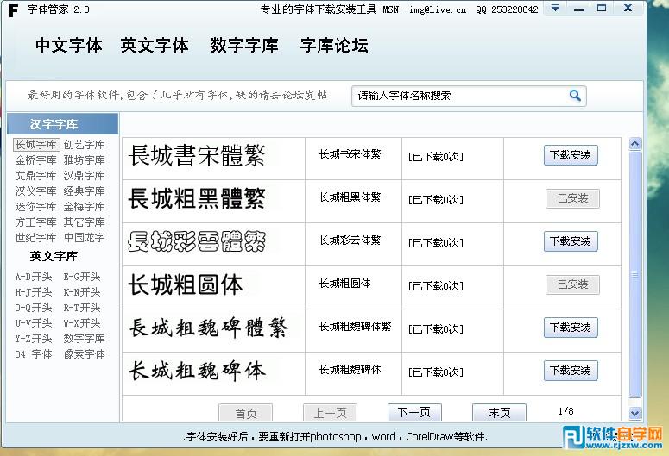Viewport: 669px width, 456px height.
Task: Go to first page with 首页
Action: click(246, 413)
